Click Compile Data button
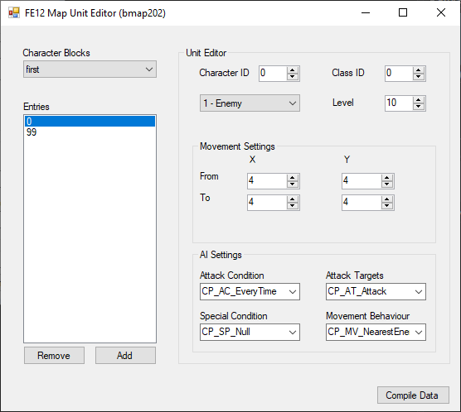 point(413,395)
